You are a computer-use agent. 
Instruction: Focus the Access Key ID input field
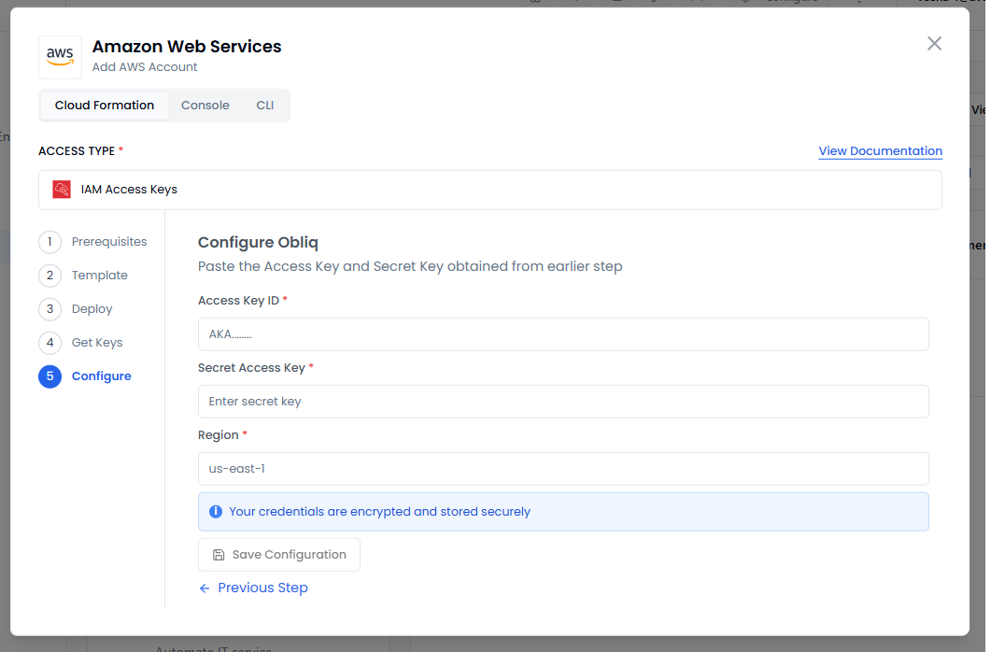(x=562, y=334)
